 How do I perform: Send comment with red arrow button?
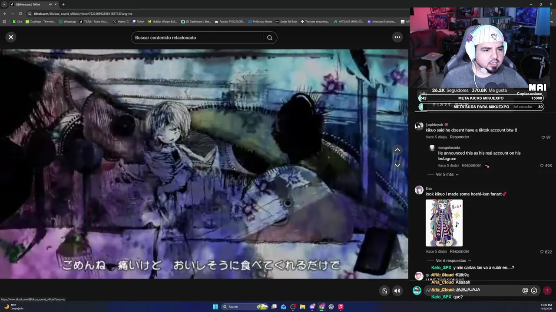[547, 290]
